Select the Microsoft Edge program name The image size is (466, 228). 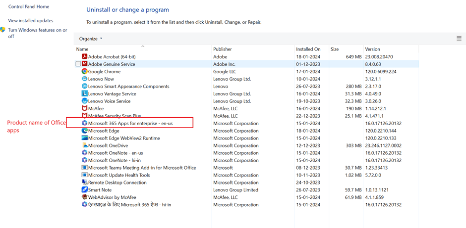(104, 131)
